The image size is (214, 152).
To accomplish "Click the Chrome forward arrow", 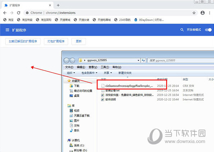I will coord(12,13).
